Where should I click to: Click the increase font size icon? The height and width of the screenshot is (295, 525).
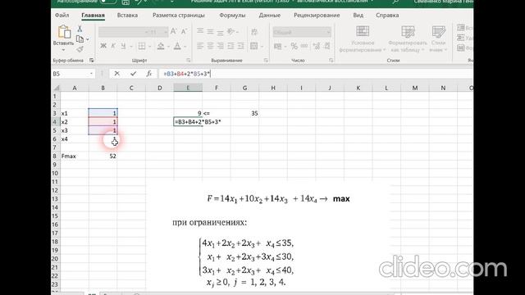coord(173,31)
